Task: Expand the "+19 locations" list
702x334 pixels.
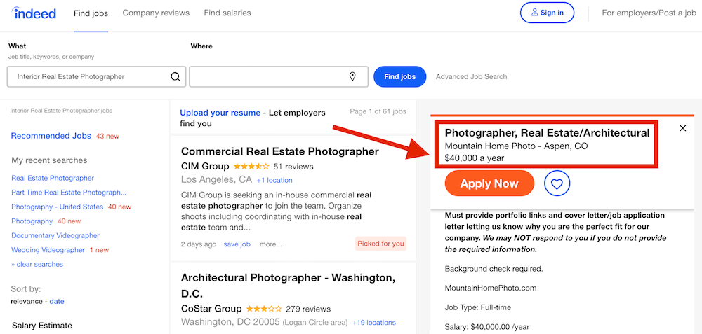Action: click(x=374, y=323)
